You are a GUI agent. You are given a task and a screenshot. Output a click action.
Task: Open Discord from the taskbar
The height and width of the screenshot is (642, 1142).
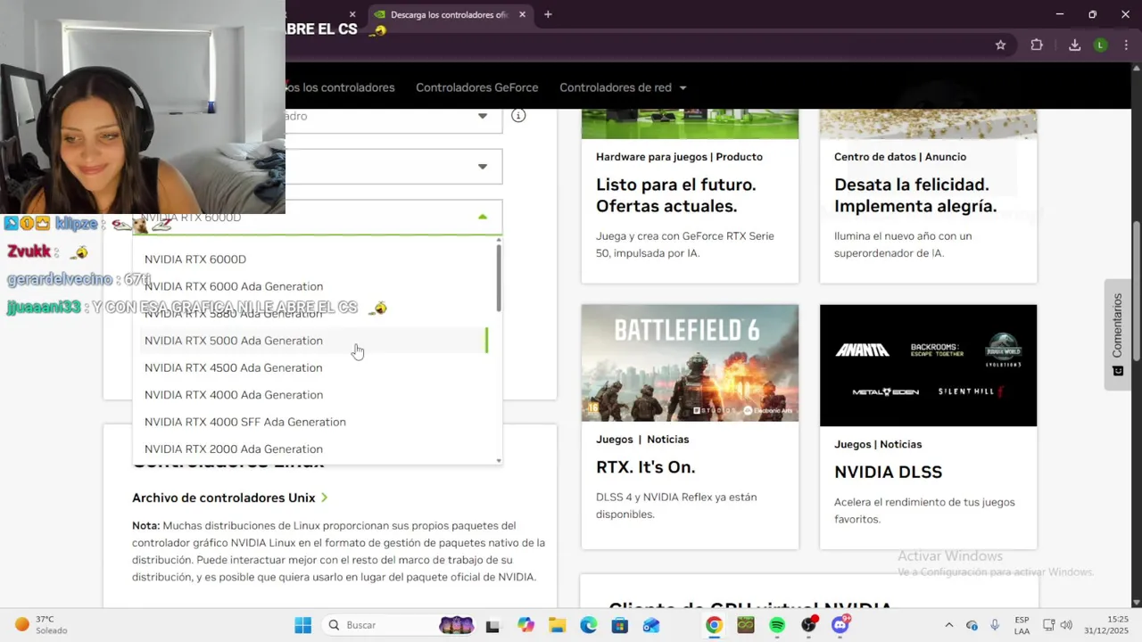click(840, 625)
